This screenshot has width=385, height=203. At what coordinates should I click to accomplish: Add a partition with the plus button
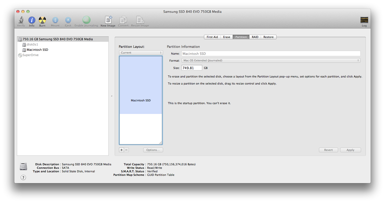[122, 150]
